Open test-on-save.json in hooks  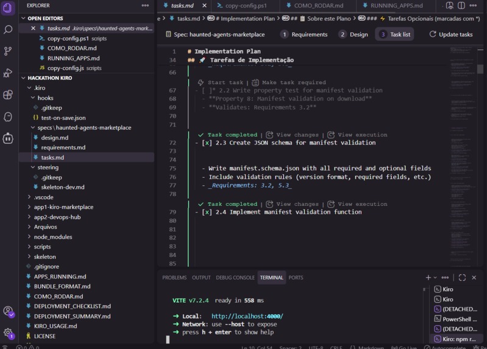63,118
